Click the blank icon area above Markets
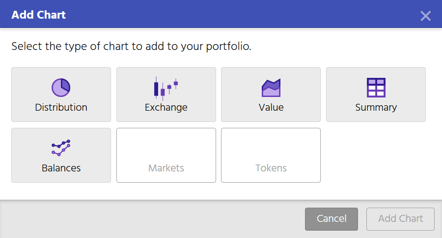 (166, 146)
